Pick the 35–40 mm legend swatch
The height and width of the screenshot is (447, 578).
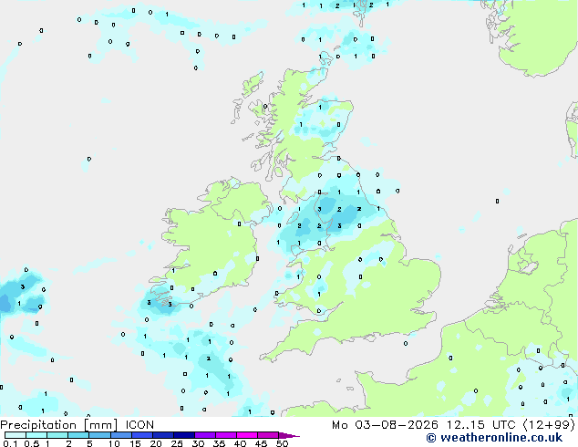point(225,435)
